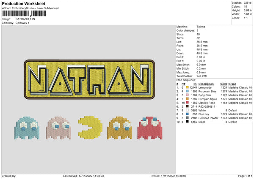
Task: Click the barcode under the title
Action: pyautogui.click(x=24, y=14)
